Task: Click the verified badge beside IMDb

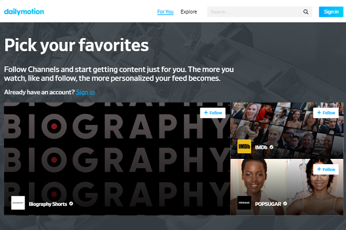Action: (272, 147)
